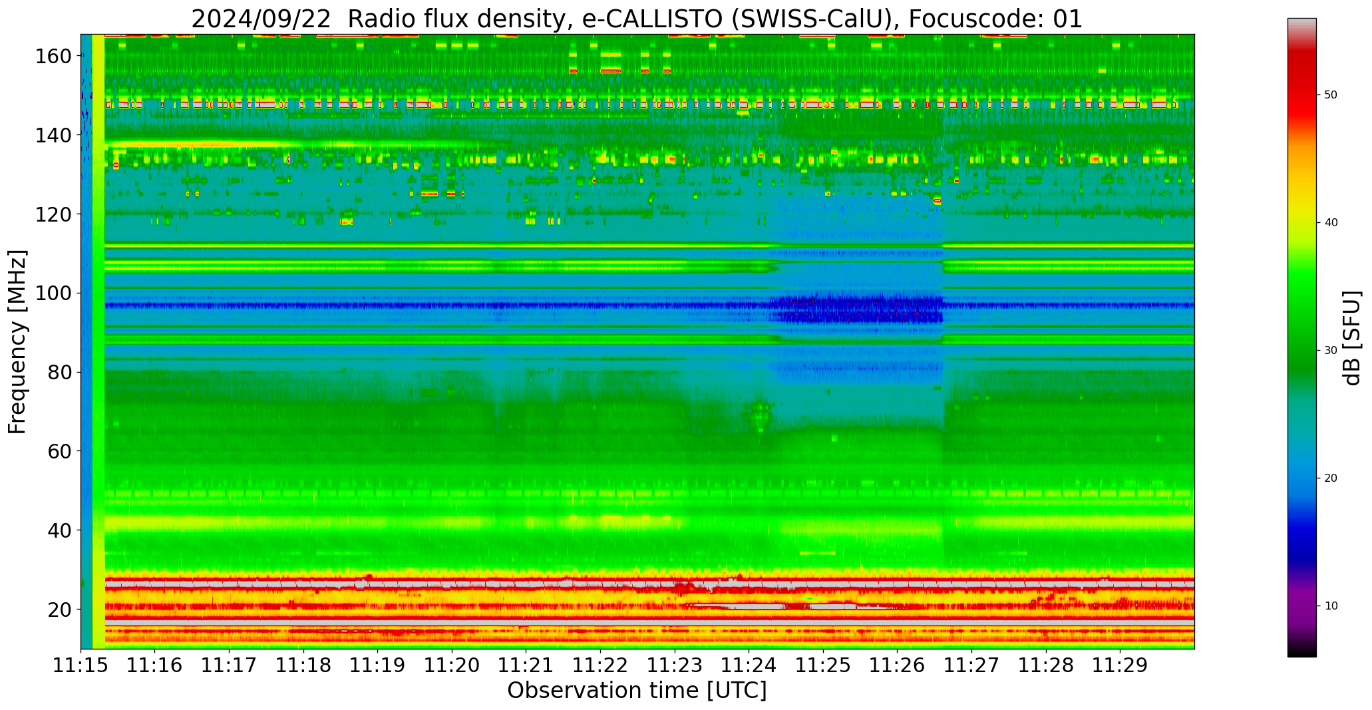The image size is (1372, 710).
Task: Click the 120 frequency tick label
Action: tap(54, 214)
